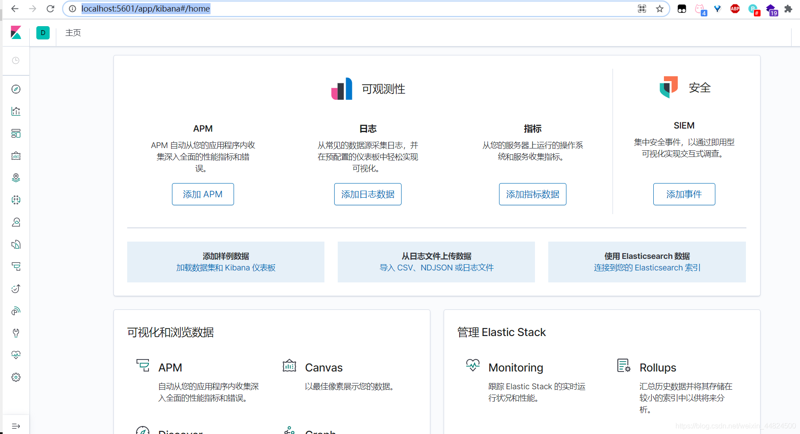Open the 加载数据集和 Kibana 仪表板 link
Image resolution: width=800 pixels, height=434 pixels.
click(226, 268)
